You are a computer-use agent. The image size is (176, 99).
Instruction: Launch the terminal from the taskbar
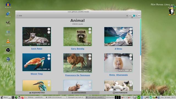[x=13, y=97]
